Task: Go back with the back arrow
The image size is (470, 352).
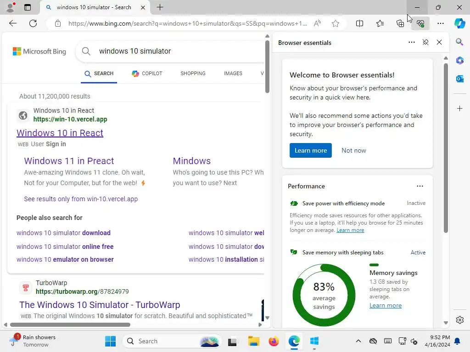Action: (12, 23)
